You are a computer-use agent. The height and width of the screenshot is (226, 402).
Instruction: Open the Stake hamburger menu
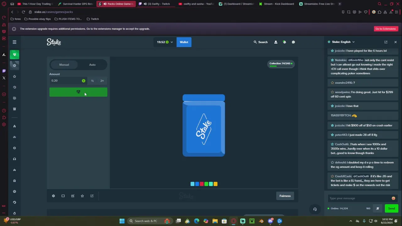[x=14, y=42]
